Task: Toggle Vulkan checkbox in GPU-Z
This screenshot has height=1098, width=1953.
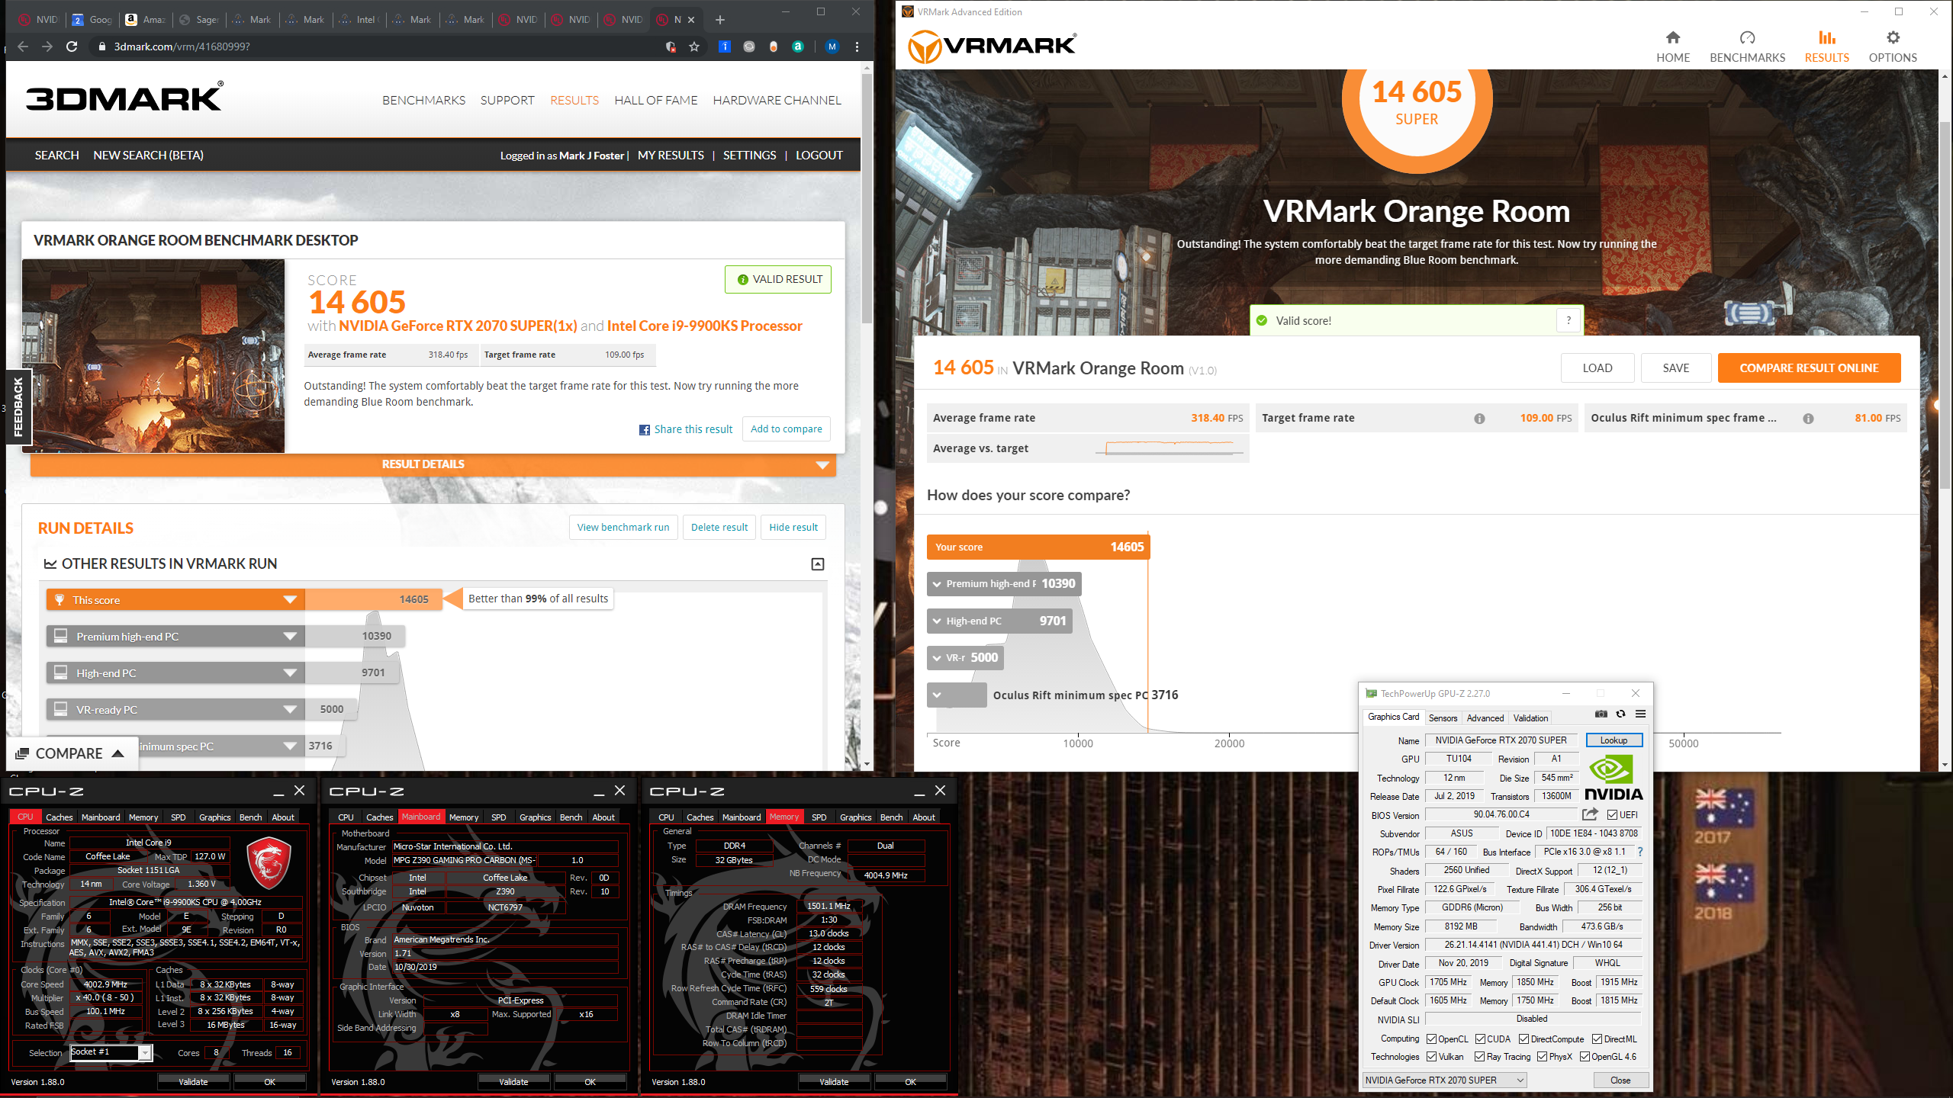Action: coord(1432,1057)
